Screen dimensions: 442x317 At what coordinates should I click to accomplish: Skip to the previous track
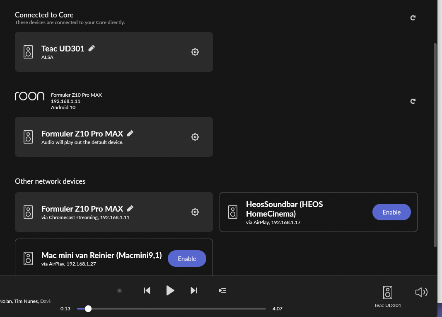[147, 290]
